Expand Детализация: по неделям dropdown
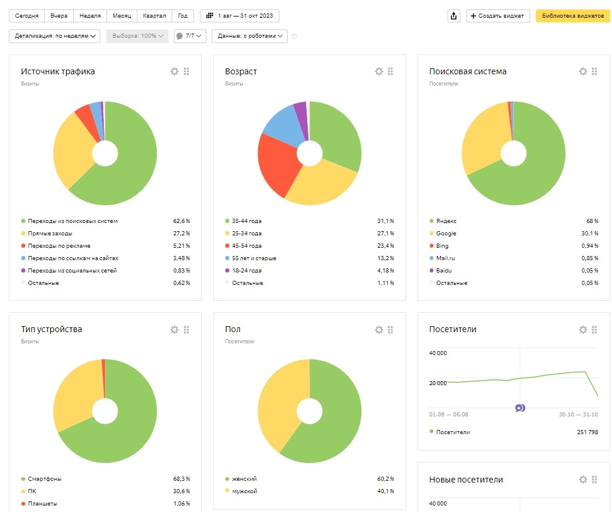Image resolution: width=612 pixels, height=512 pixels. (x=55, y=36)
